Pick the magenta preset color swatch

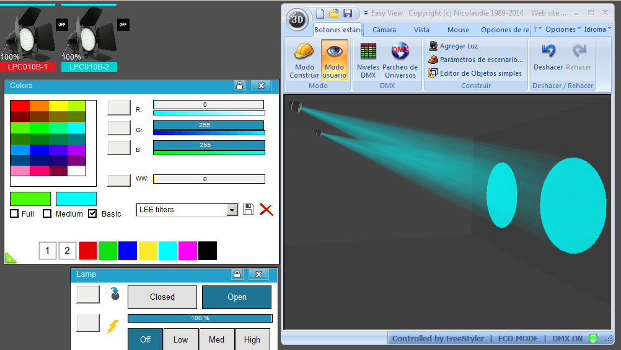click(188, 251)
